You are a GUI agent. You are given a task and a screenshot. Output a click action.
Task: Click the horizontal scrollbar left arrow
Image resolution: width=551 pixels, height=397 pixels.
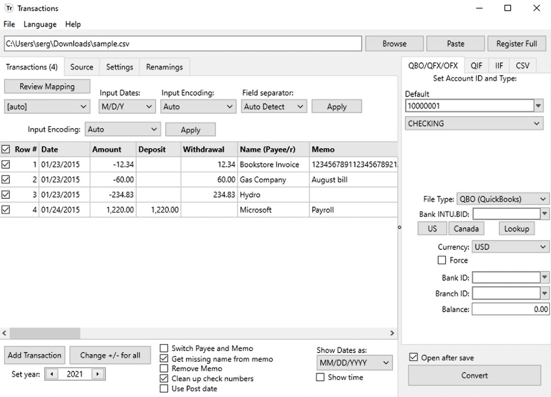pyautogui.click(x=4, y=333)
